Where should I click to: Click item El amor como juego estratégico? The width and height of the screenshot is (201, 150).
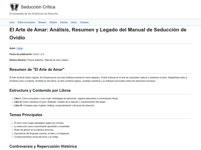click(x=39, y=123)
